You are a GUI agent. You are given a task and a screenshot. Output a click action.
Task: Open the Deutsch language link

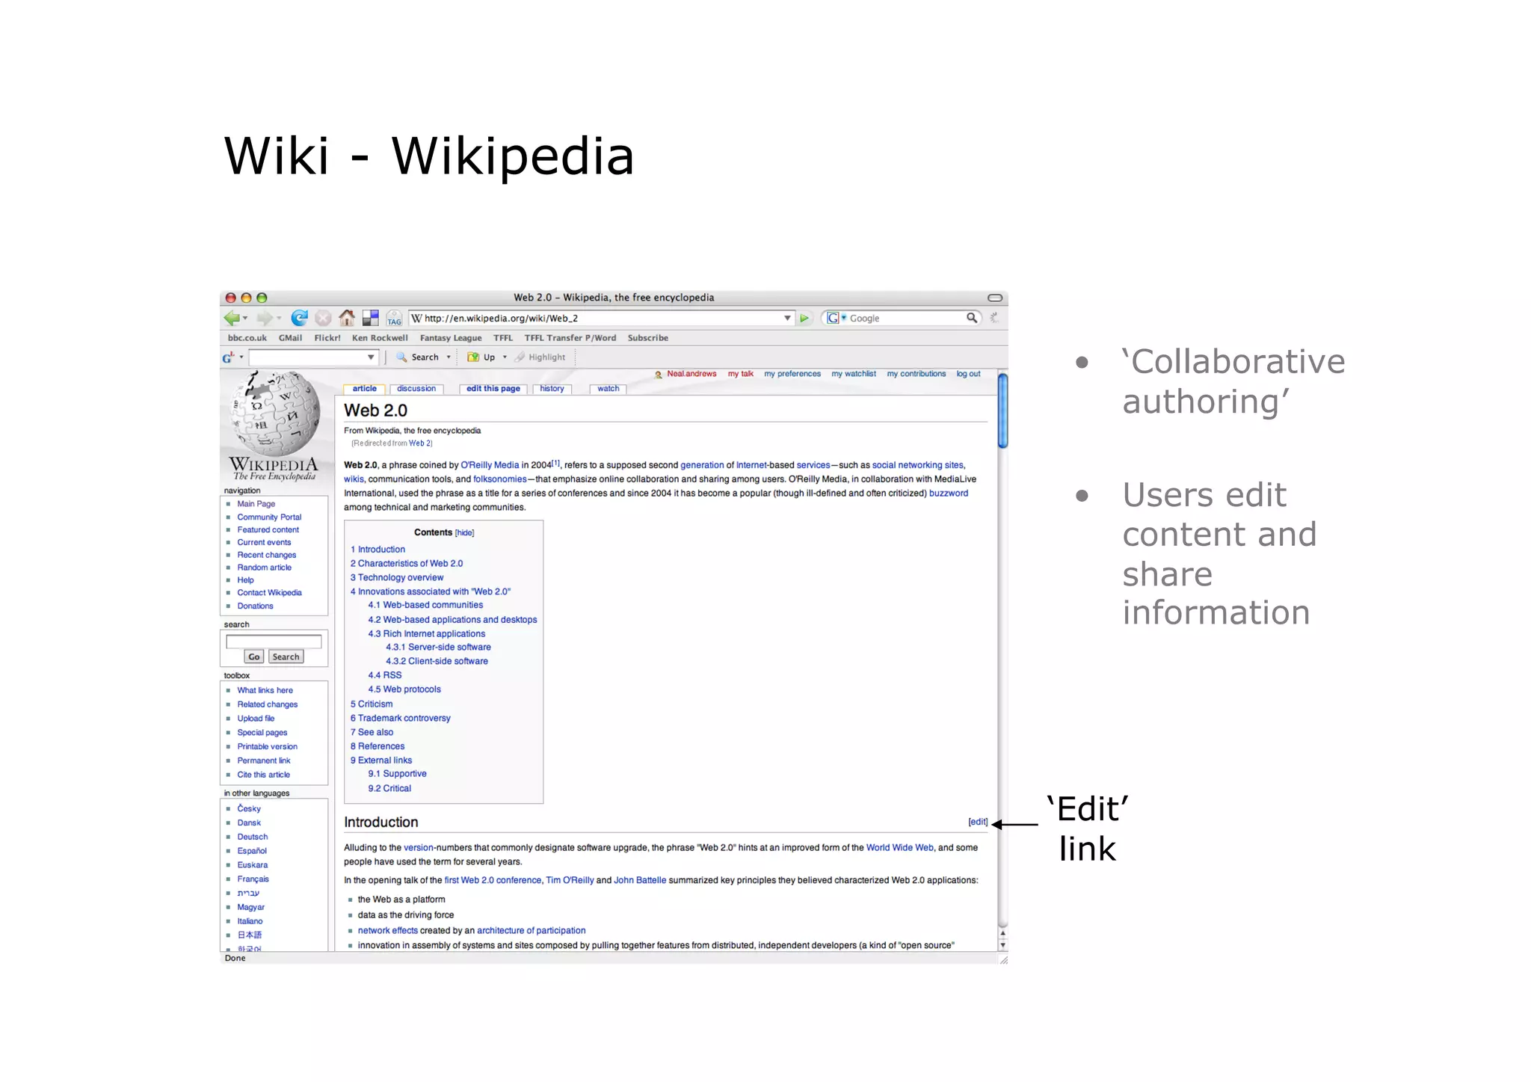click(x=253, y=837)
